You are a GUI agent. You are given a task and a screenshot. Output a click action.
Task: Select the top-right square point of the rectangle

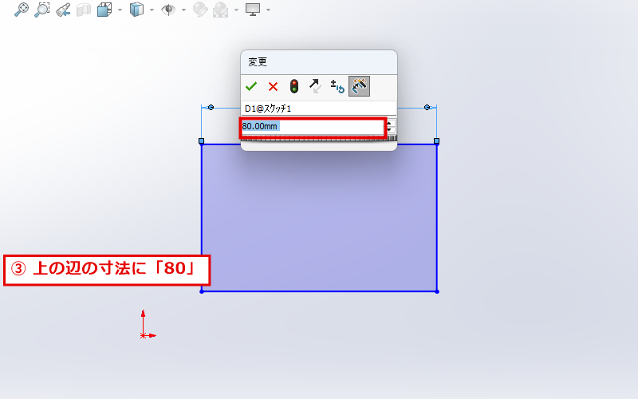436,141
